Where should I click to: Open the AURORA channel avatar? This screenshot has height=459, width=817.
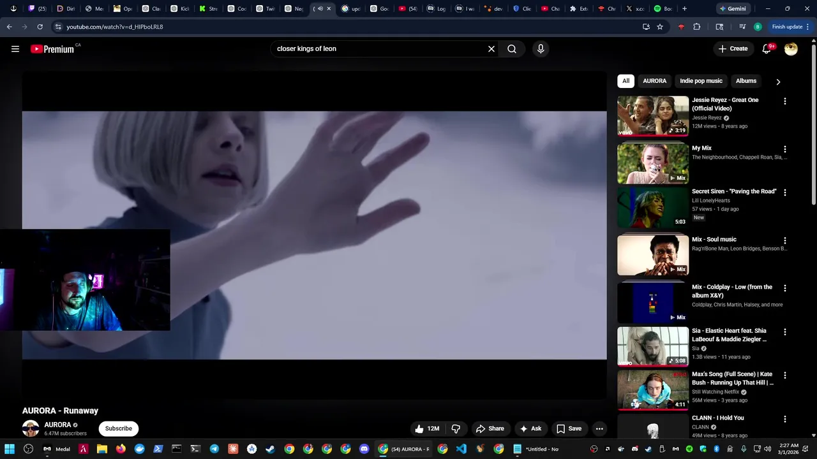point(31,428)
